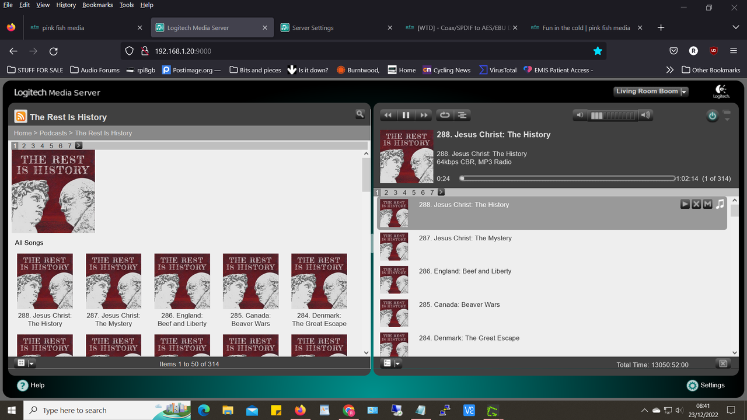Skip to next track with forward button
The width and height of the screenshot is (747, 420).
click(424, 116)
